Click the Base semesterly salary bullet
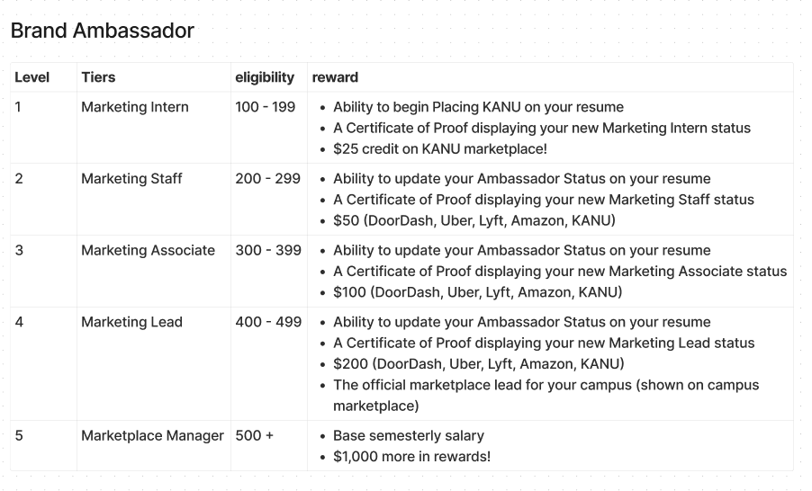 408,435
